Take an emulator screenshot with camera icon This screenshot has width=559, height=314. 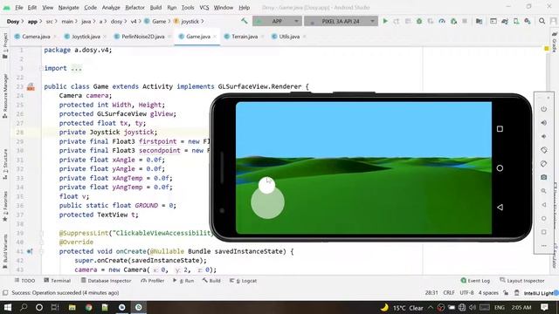543,177
